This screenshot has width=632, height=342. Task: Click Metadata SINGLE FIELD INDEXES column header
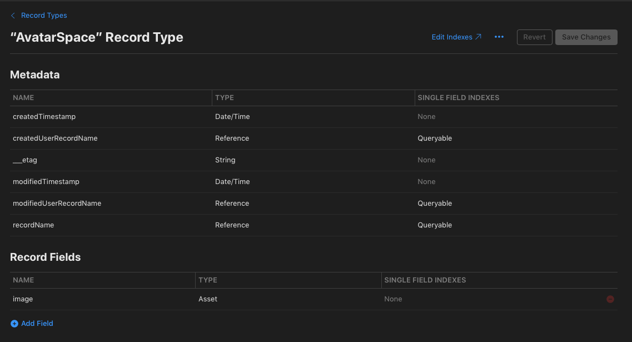458,98
